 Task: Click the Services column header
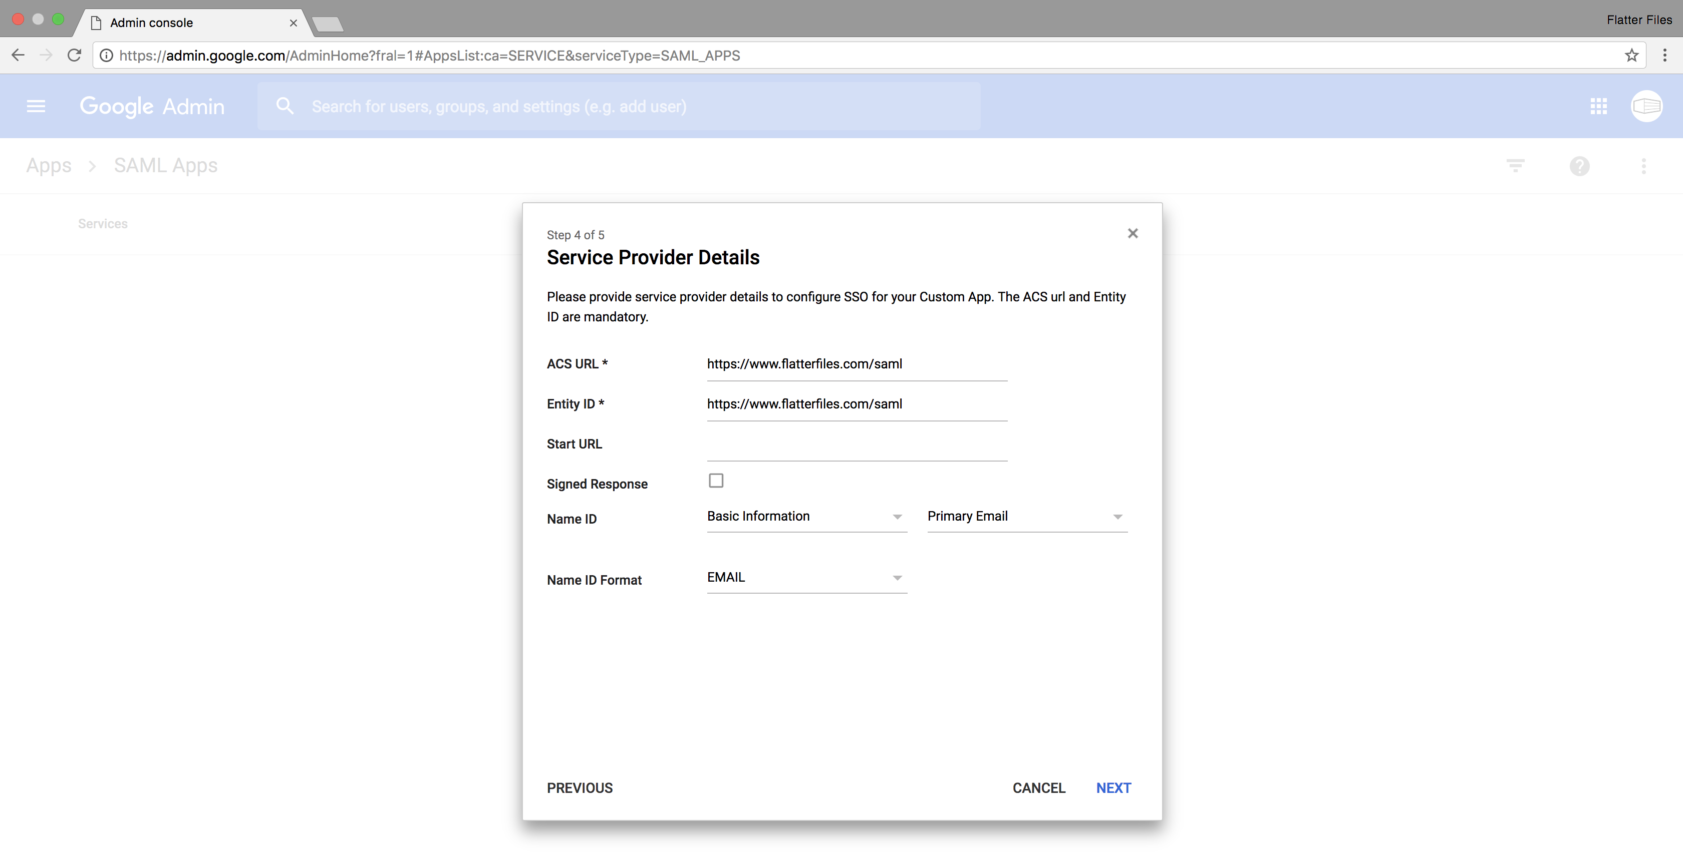pos(103,224)
